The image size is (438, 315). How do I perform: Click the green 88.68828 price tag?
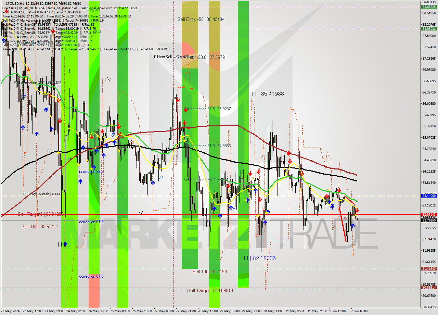(x=429, y=7)
